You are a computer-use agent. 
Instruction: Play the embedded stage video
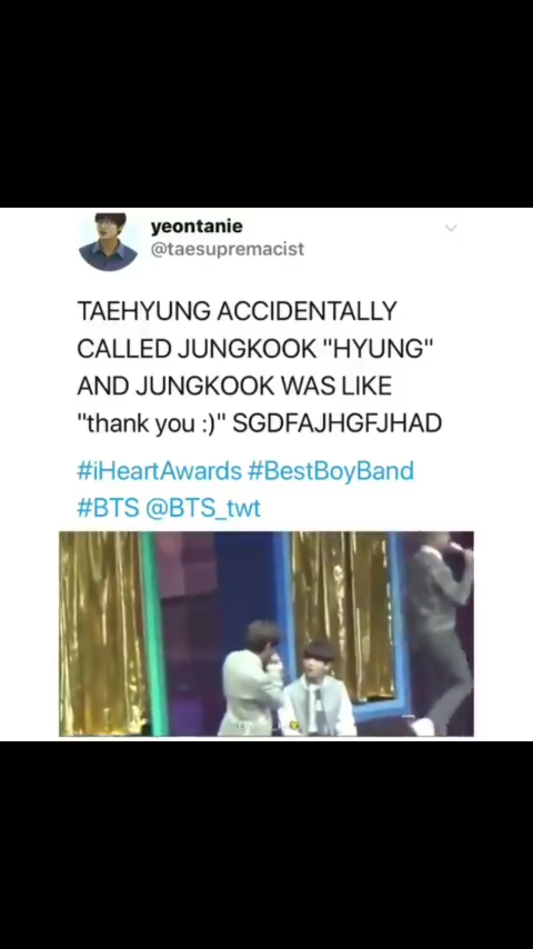pyautogui.click(x=266, y=634)
